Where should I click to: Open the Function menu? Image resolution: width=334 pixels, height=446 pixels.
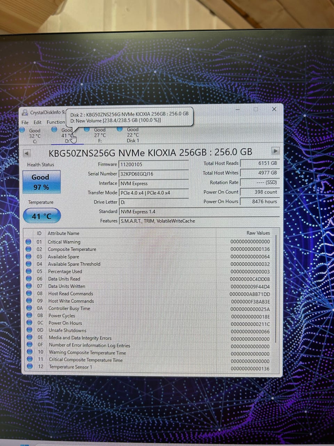coord(56,122)
